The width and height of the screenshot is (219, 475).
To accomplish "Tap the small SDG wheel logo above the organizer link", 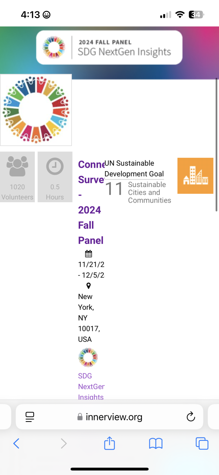I will coord(88,358).
